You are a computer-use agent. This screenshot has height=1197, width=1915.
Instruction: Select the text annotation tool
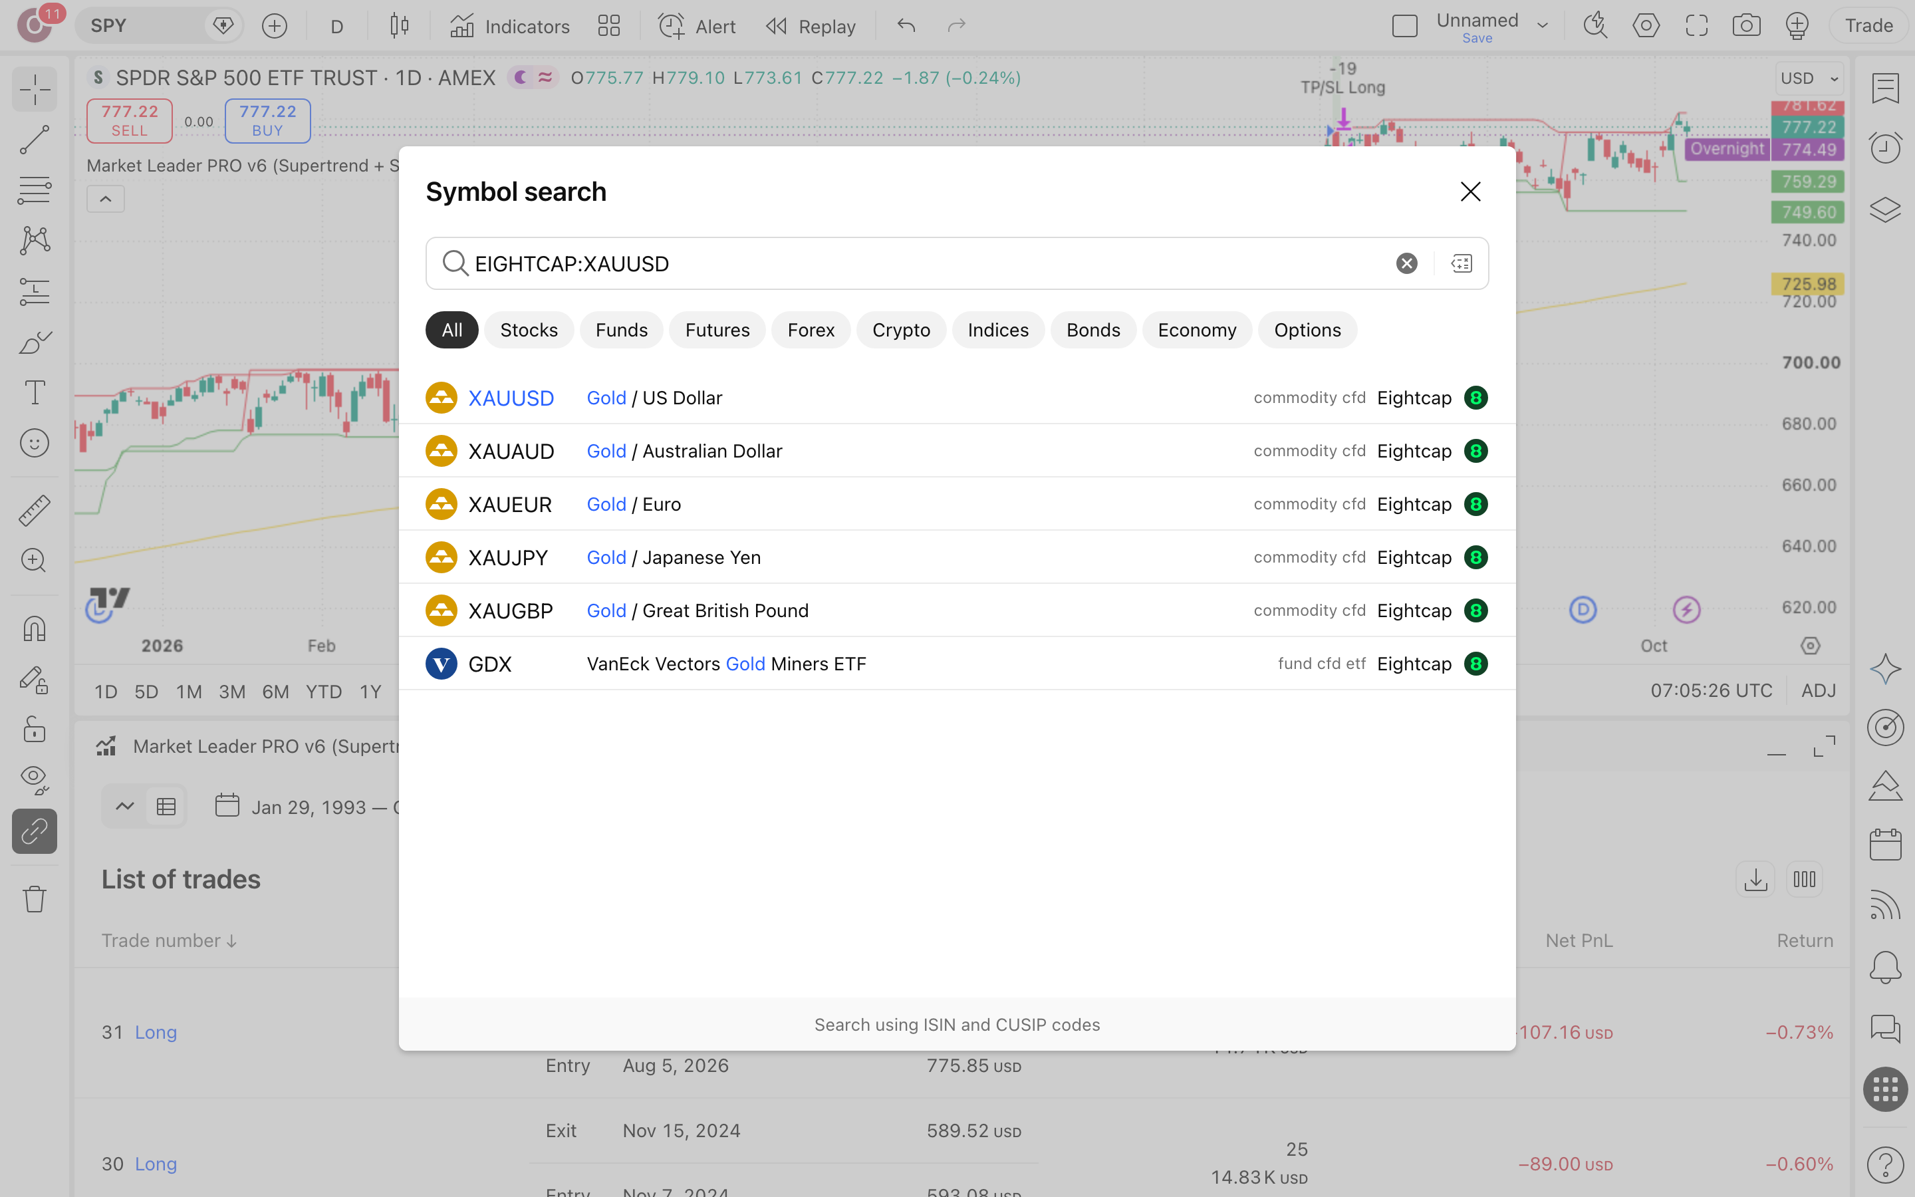[35, 392]
